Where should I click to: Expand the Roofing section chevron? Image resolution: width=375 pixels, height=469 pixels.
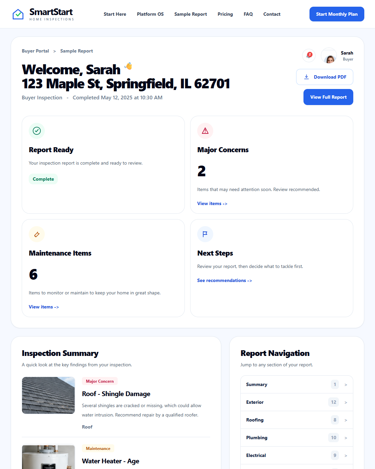(346, 420)
